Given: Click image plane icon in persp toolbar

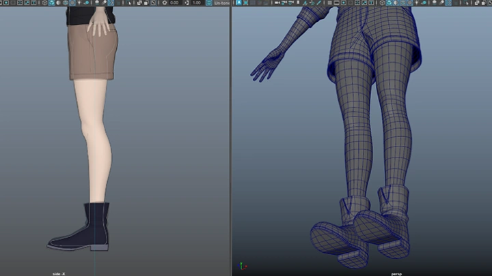Looking at the screenshot, I should (x=305, y=3).
